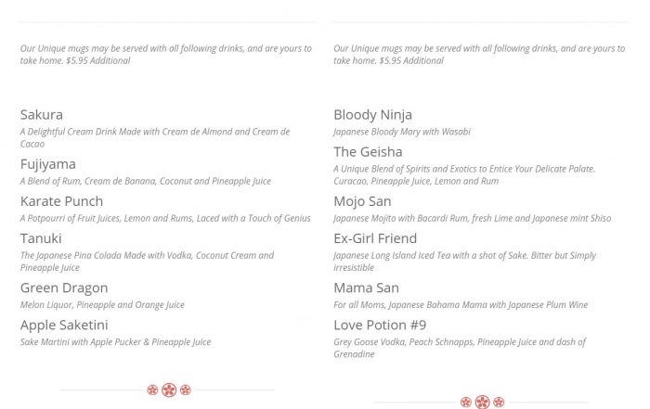Click the Mojo San heading
This screenshot has width=650, height=409.
point(362,201)
